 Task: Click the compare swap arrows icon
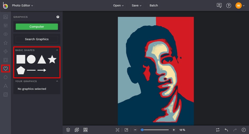click(218, 130)
